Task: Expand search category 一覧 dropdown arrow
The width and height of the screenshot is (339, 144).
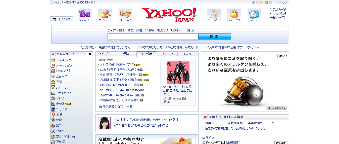Action: coord(192,30)
